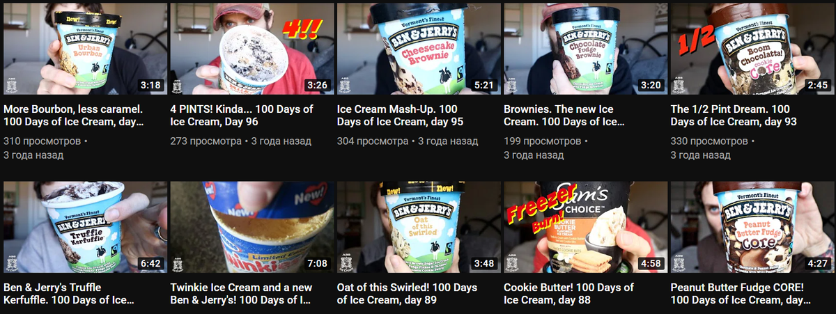Click title 'More Bourbon, less caramel'

point(75,116)
